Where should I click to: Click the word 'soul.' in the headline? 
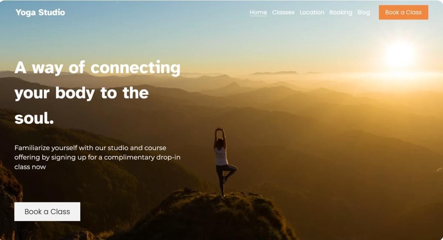[x=34, y=119]
